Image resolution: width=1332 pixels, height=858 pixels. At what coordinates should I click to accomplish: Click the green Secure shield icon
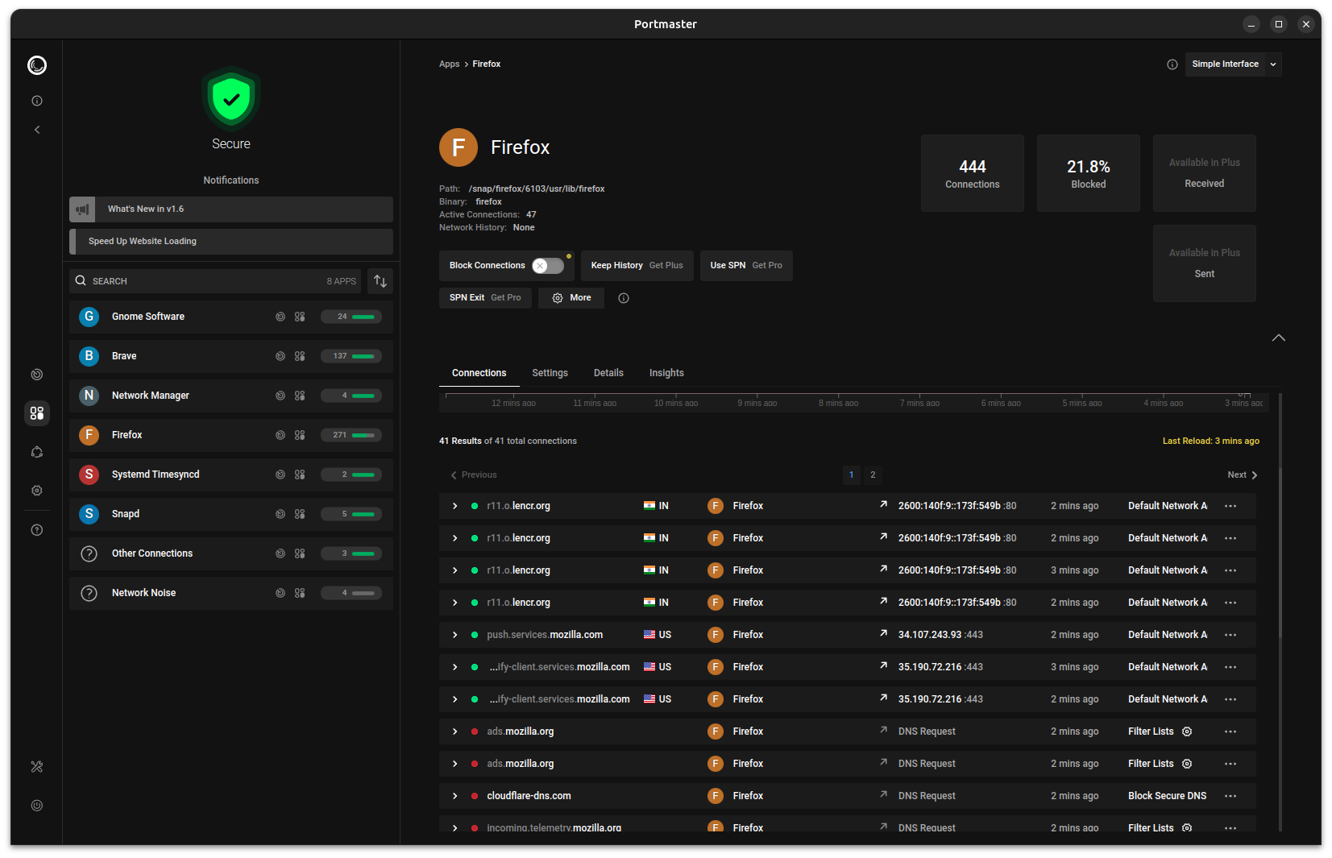tap(231, 98)
